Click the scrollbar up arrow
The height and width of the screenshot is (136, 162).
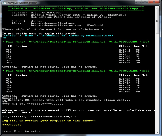point(157,7)
